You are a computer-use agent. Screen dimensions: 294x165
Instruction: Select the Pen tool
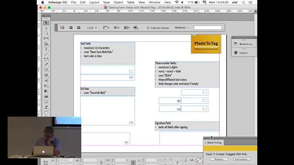coord(46,59)
